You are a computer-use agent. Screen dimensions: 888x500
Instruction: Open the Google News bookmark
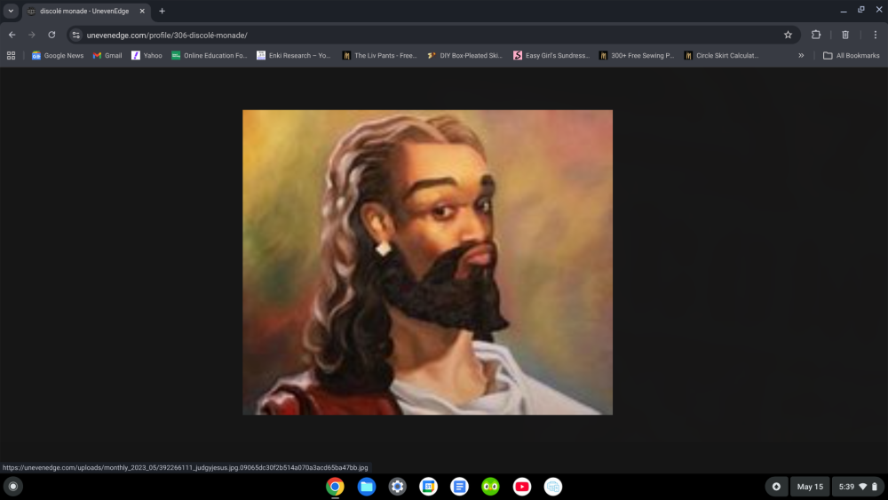57,55
